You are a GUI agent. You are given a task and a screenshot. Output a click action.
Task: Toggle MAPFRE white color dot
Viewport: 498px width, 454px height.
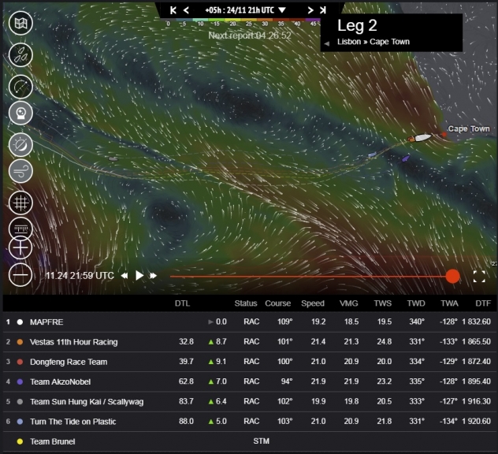pyautogui.click(x=20, y=322)
